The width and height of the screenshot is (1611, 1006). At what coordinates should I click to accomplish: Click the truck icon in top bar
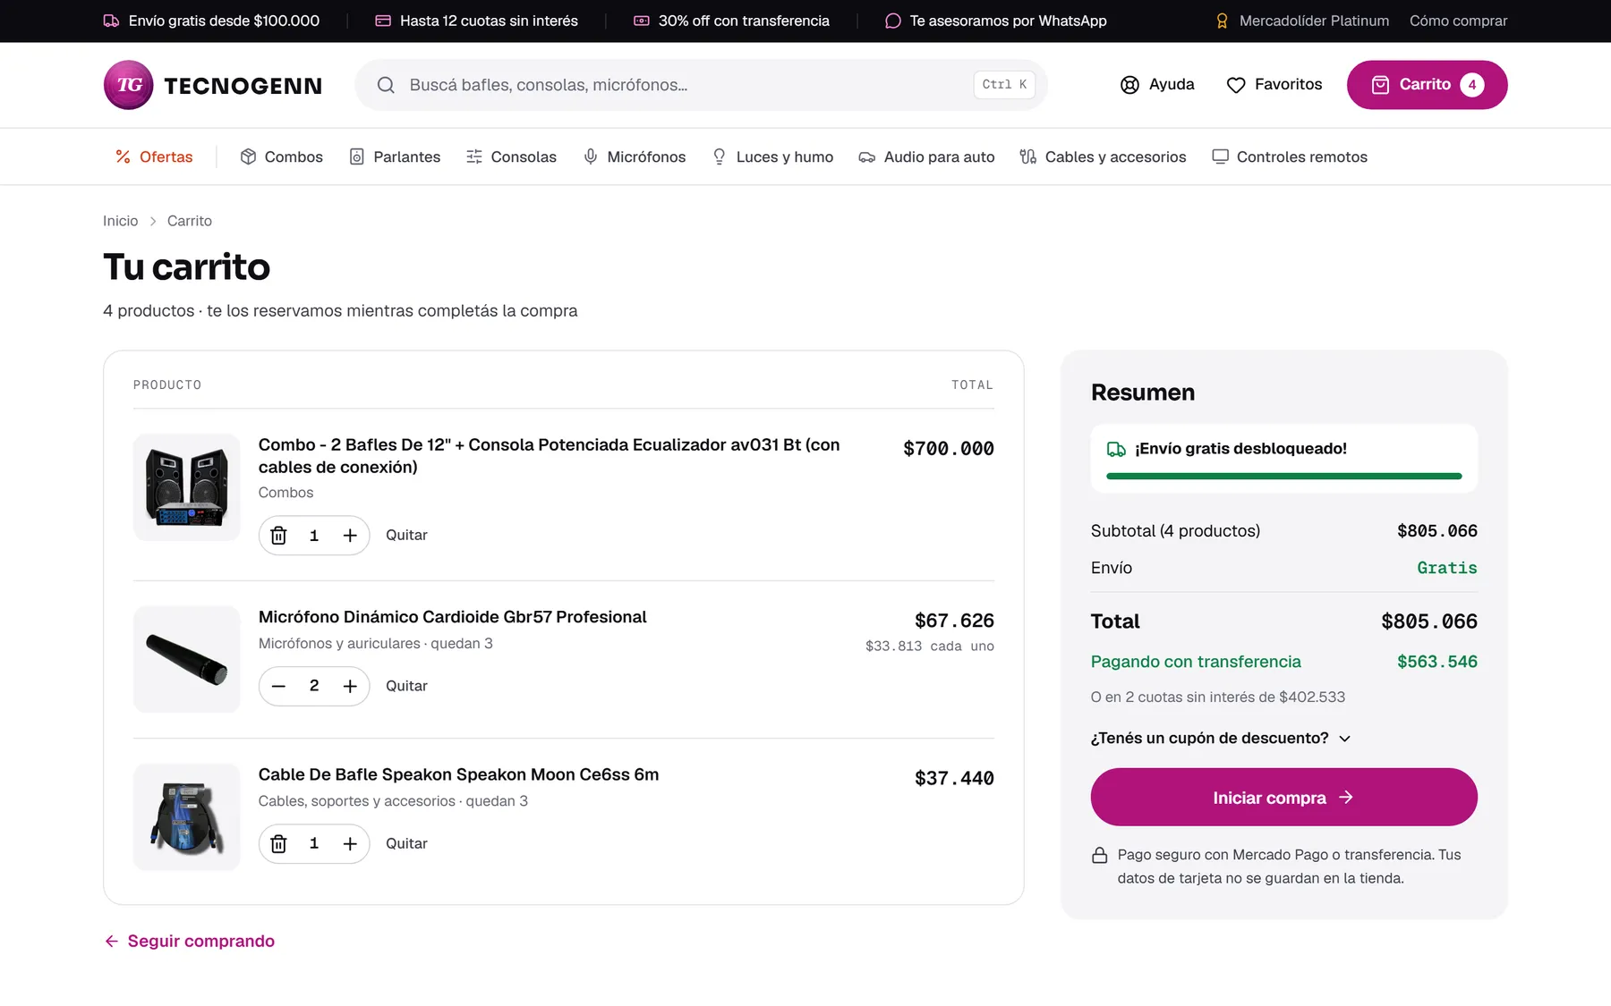point(112,21)
